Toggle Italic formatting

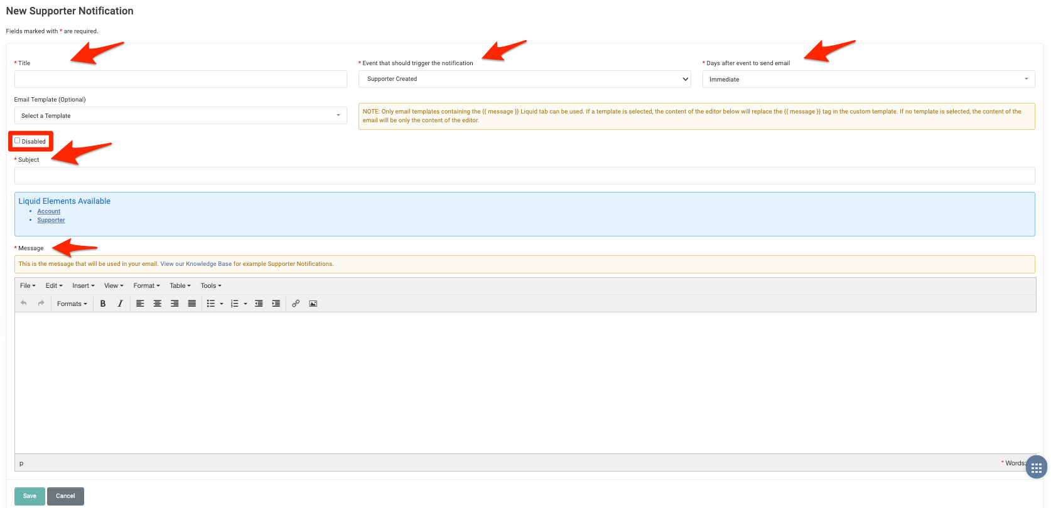point(120,304)
